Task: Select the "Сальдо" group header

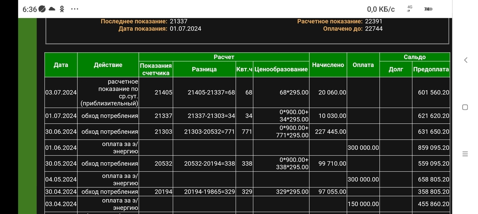Action: [415, 57]
